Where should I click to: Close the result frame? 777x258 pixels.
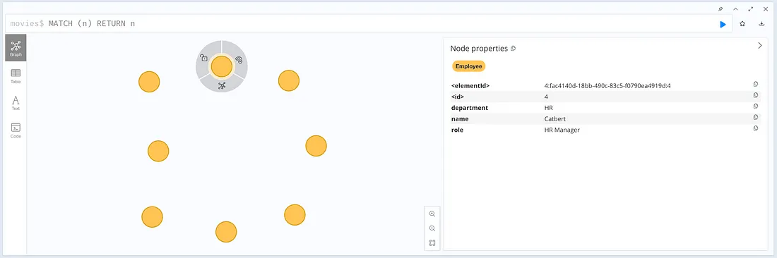pos(766,9)
